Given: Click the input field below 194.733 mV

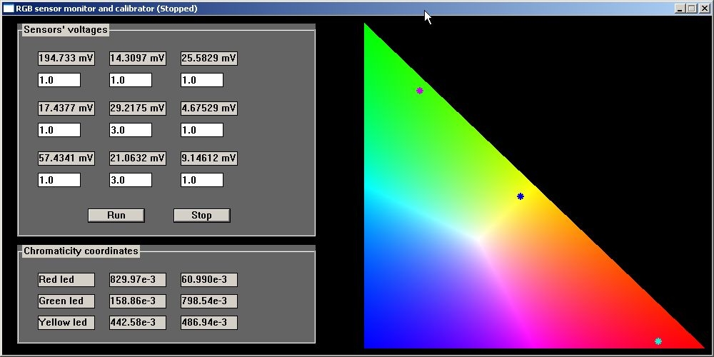Looking at the screenshot, I should point(59,80).
